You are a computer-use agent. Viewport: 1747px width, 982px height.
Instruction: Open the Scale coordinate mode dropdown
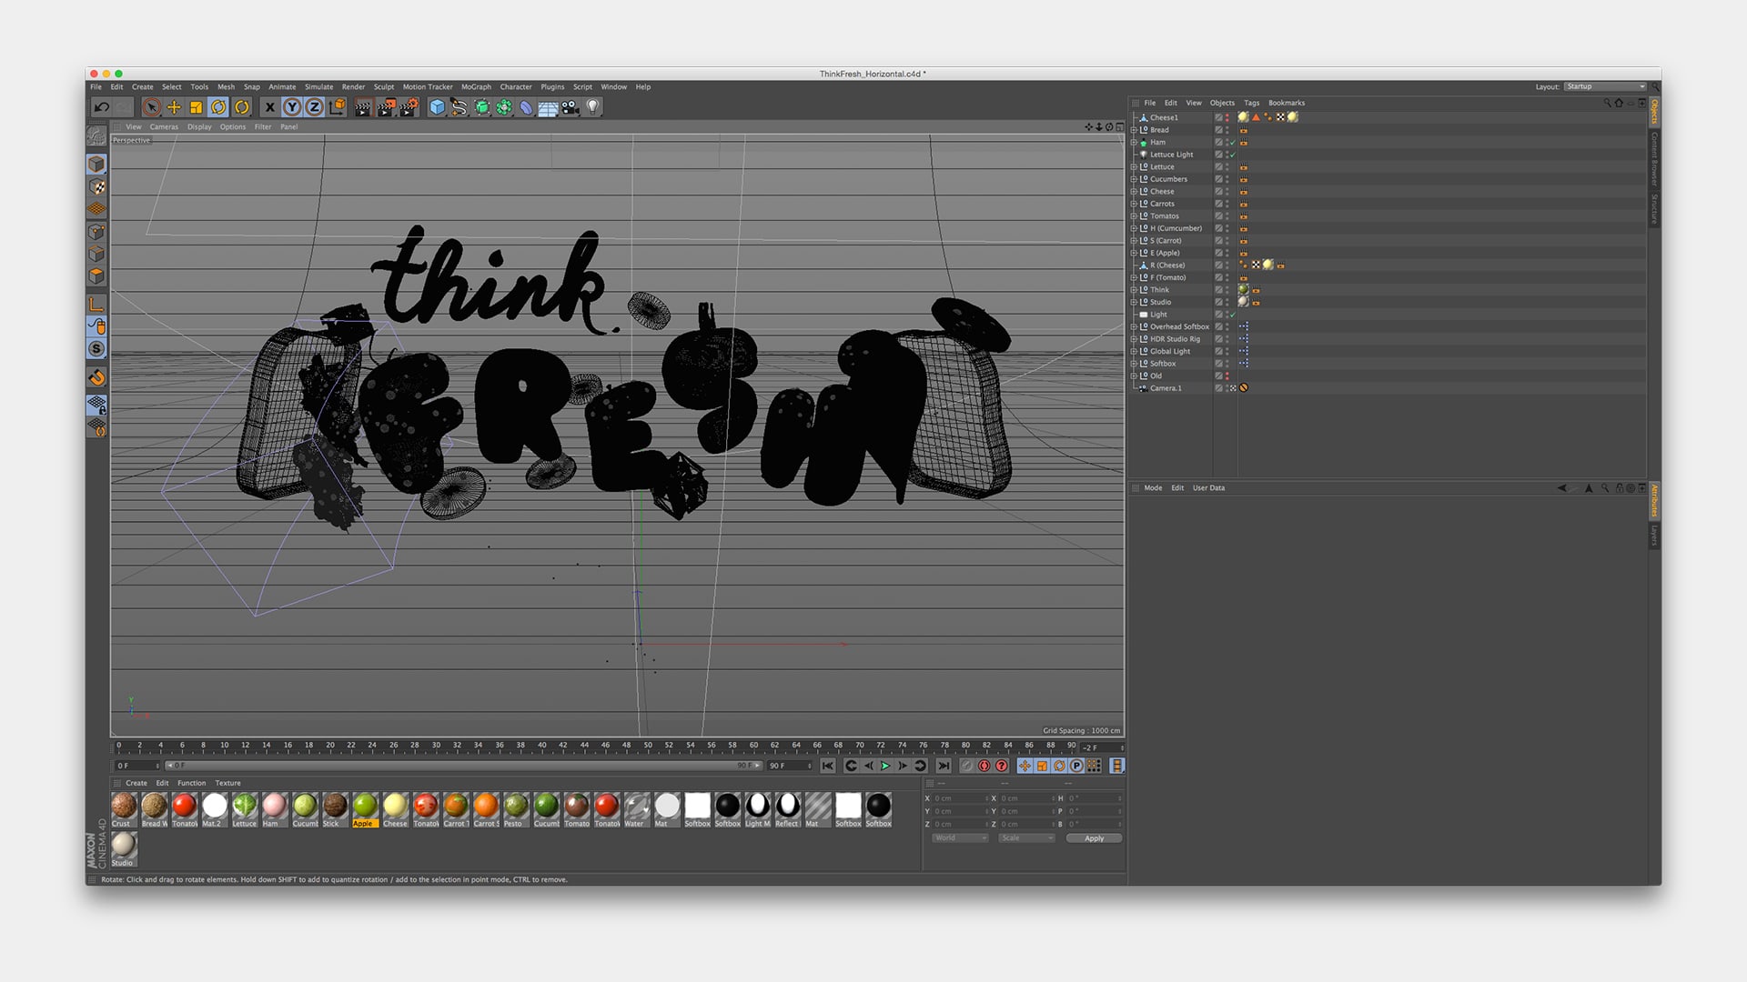tap(1026, 838)
